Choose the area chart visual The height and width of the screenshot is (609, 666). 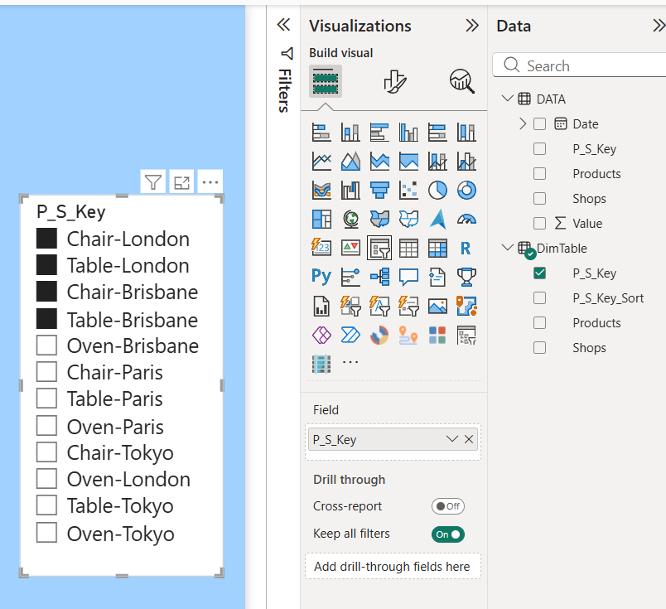tap(350, 162)
